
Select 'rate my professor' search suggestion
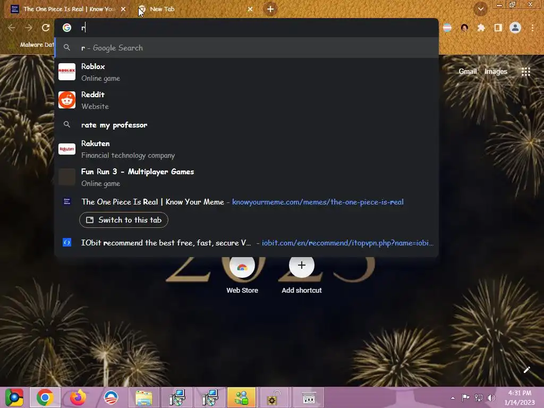click(x=246, y=125)
